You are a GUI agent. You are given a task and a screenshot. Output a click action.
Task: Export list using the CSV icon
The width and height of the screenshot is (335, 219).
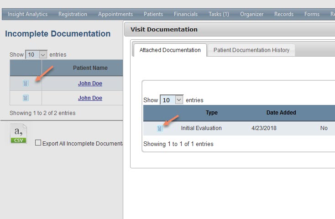coord(19,134)
